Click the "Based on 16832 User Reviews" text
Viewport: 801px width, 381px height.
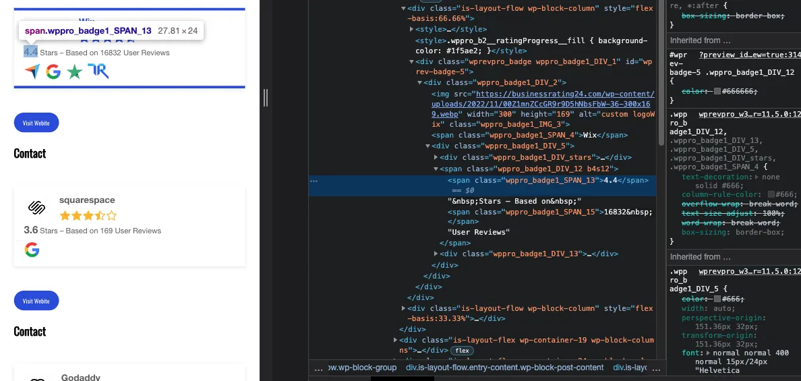point(117,53)
